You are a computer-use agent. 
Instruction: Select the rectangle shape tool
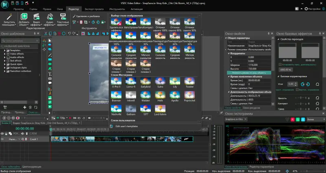[x=50, y=60]
